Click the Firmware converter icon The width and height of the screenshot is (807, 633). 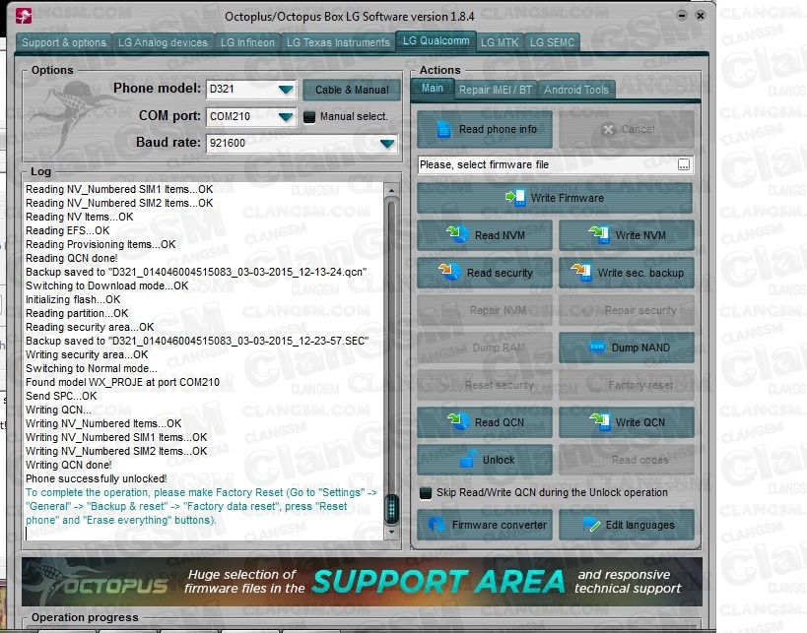(436, 525)
